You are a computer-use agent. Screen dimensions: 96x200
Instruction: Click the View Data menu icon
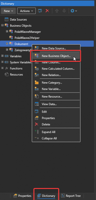click(x=36, y=104)
